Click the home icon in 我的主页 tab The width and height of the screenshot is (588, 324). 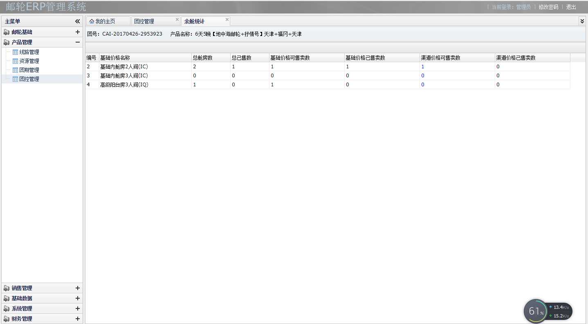point(92,21)
